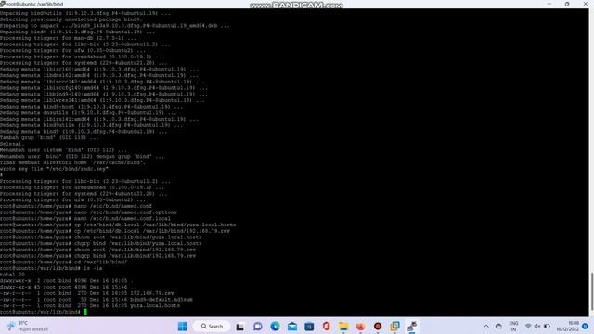Click the 'Selesai.' output line
The image size is (594, 334).
click(12, 144)
